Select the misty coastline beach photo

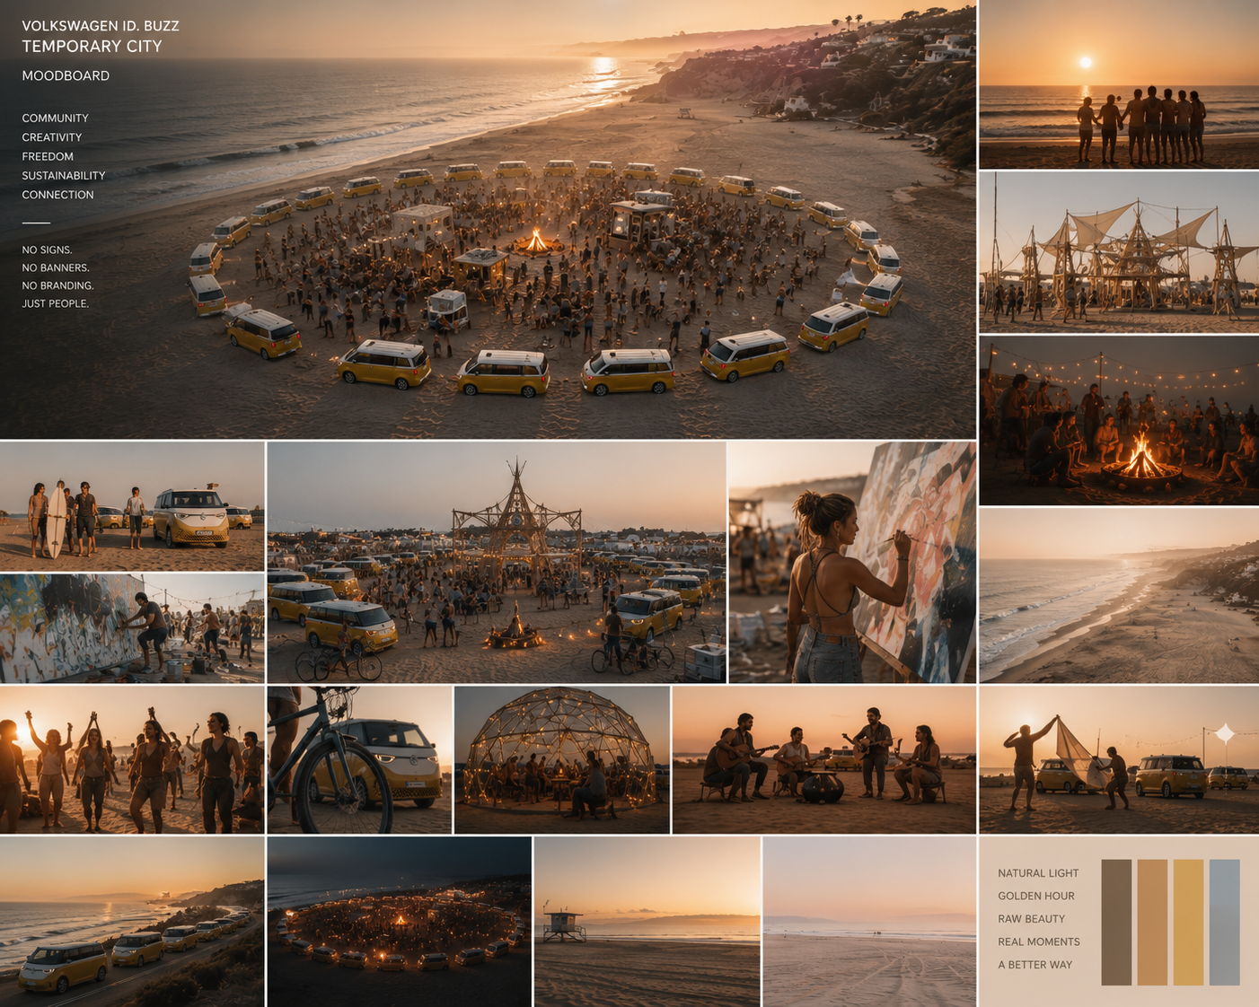[1119, 595]
